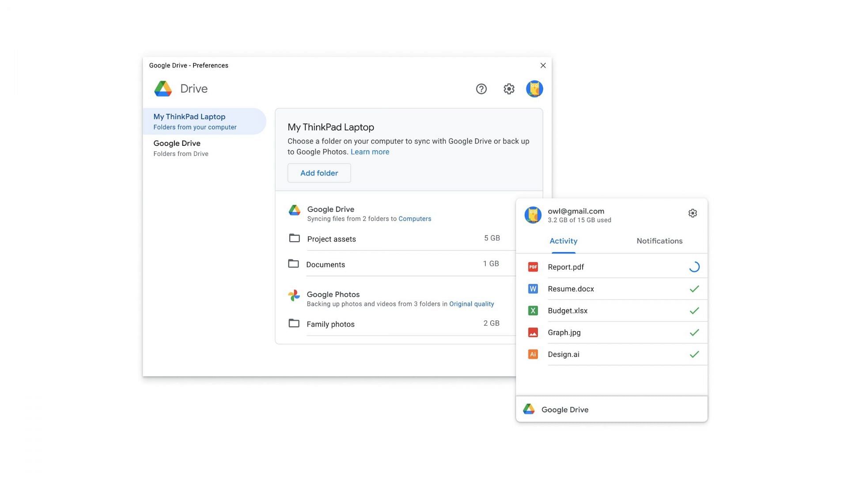Click 3.2 GB of 15 GB used text
Screen dimensions: 848x477
click(x=579, y=220)
